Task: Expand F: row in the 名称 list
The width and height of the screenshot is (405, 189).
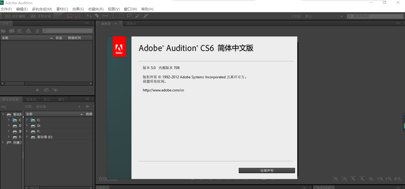Action: click(x=27, y=131)
